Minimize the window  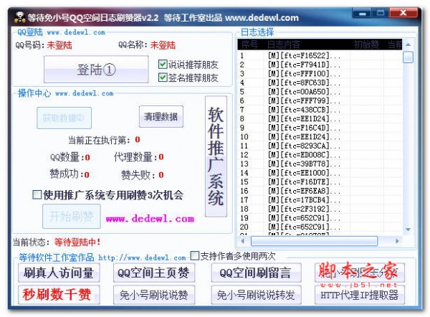click(362, 13)
